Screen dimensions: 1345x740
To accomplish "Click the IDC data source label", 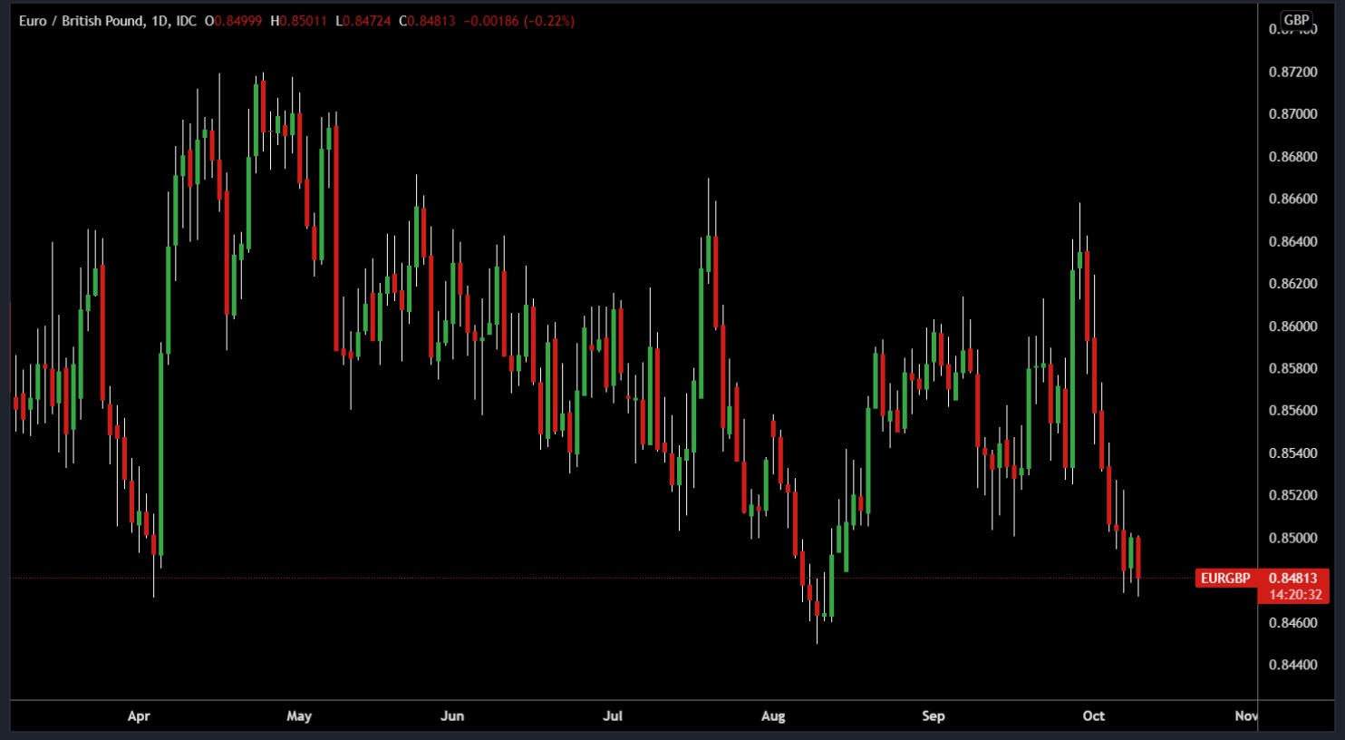I will pos(186,21).
